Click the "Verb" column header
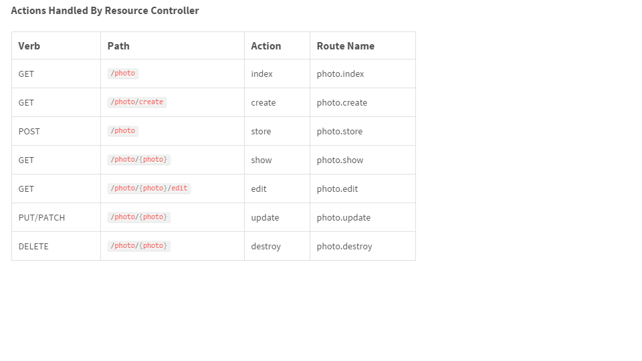 coord(29,46)
